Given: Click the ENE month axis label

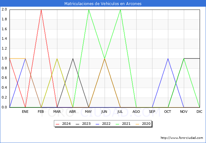Looking at the screenshot, I should coord(25,112).
